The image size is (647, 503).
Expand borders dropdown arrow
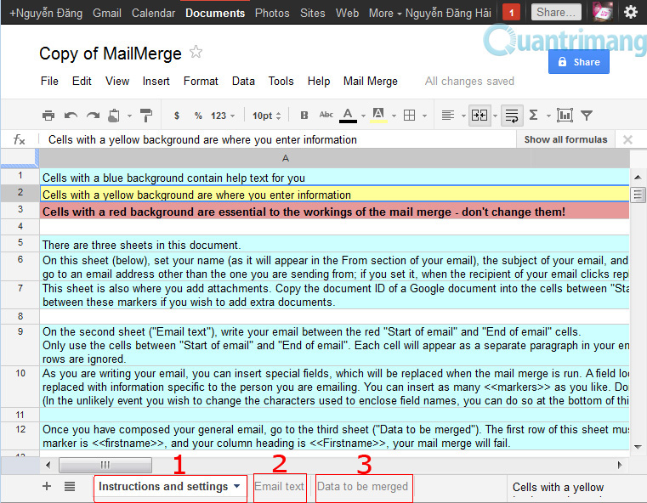424,116
